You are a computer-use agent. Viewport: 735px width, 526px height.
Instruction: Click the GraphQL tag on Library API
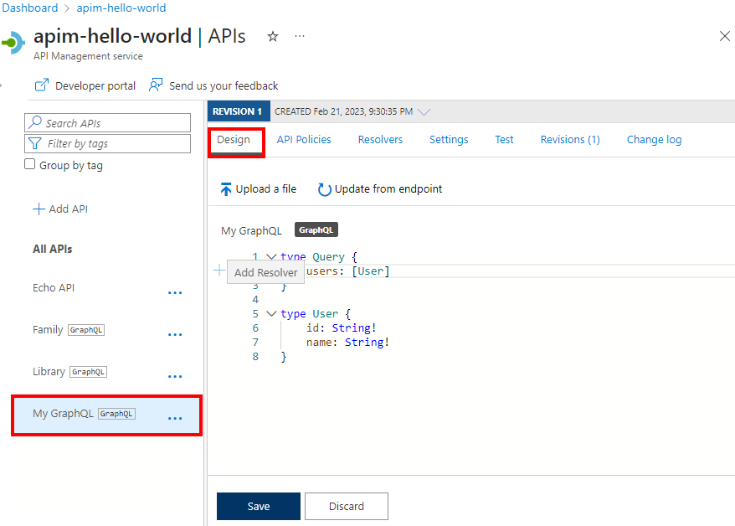pos(88,372)
